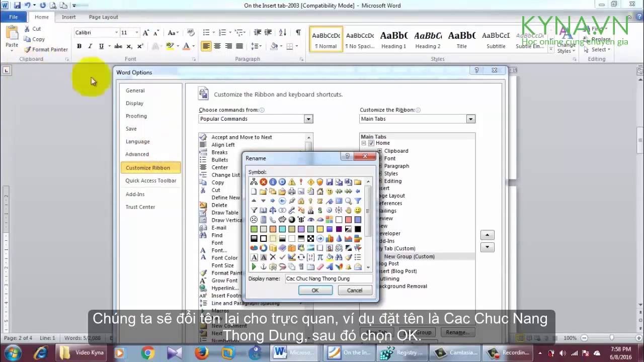Image resolution: width=644 pixels, height=362 pixels.
Task: Toggle Strikethrough formatting
Action: (x=118, y=46)
